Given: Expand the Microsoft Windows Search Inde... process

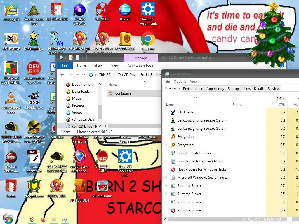Looking at the screenshot, I should (166, 178).
